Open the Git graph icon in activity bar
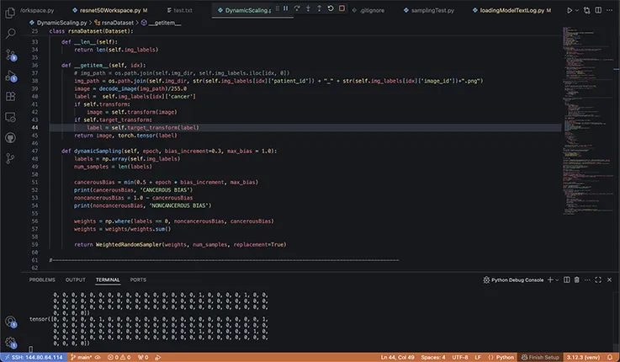The image size is (620, 362). click(10, 158)
